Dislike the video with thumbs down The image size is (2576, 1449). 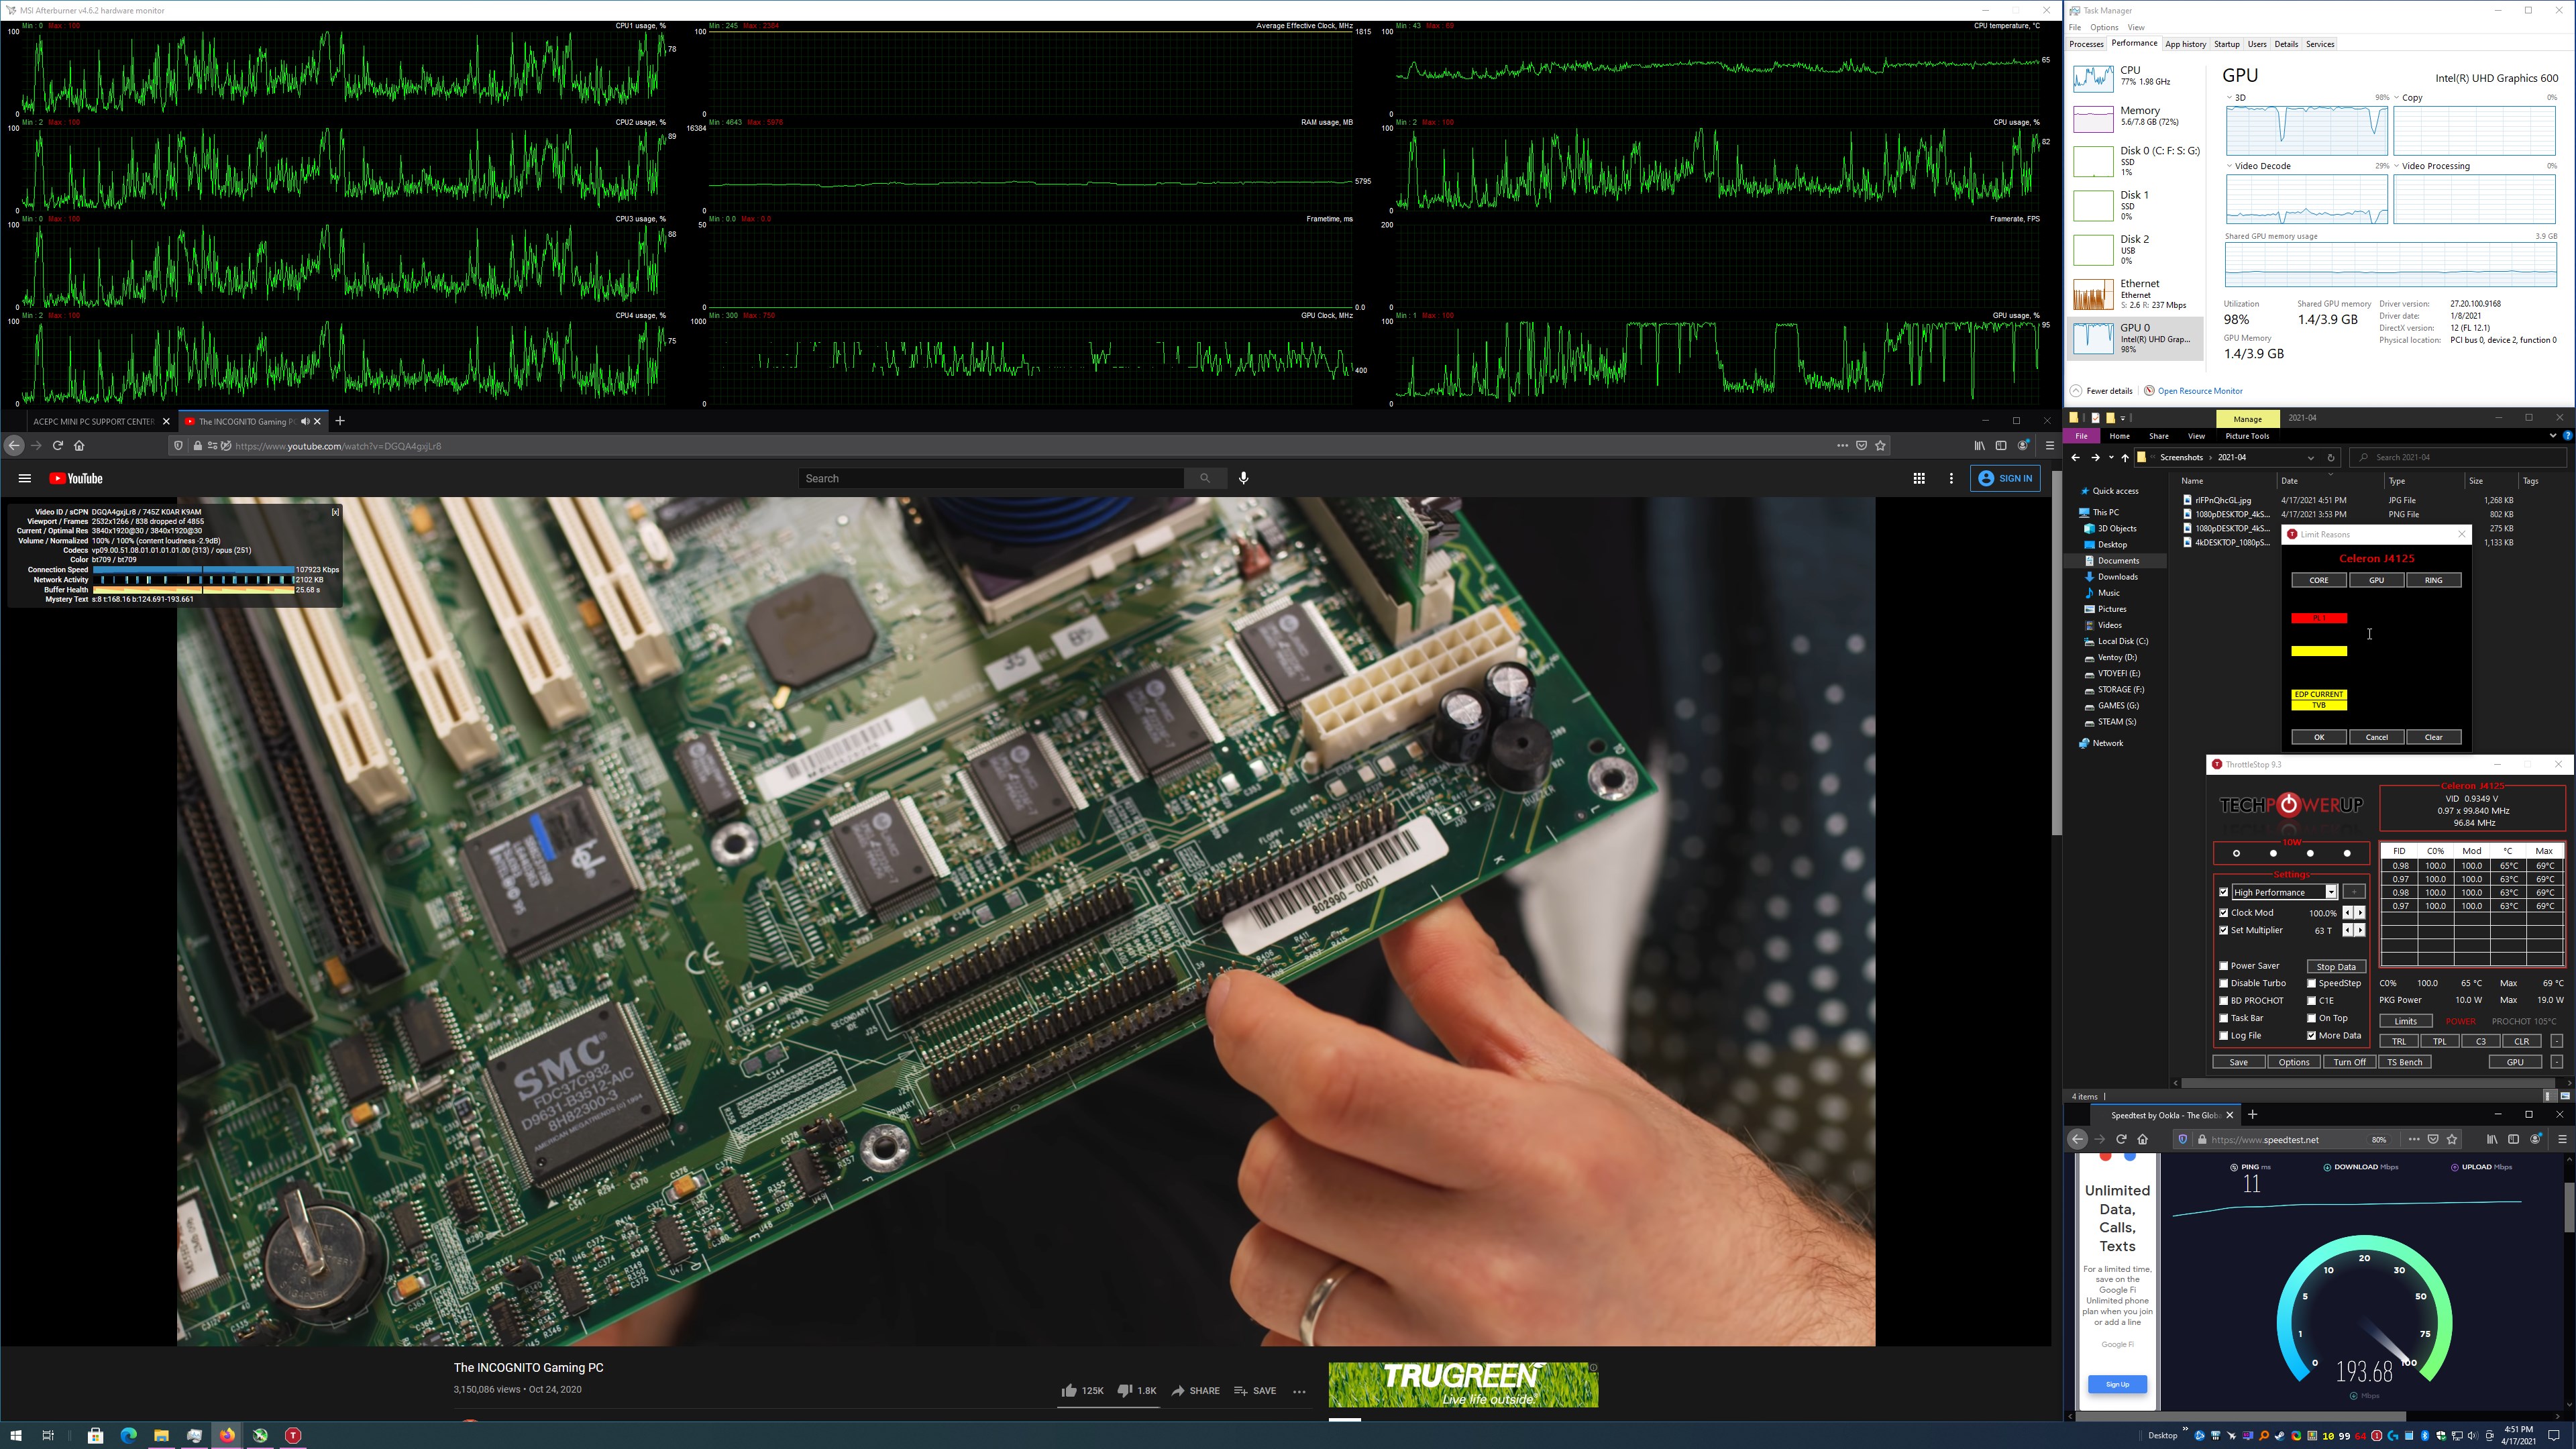coord(1124,1390)
